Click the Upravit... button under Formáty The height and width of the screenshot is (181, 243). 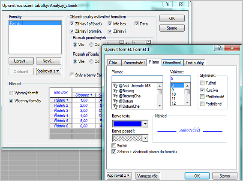click(21, 61)
